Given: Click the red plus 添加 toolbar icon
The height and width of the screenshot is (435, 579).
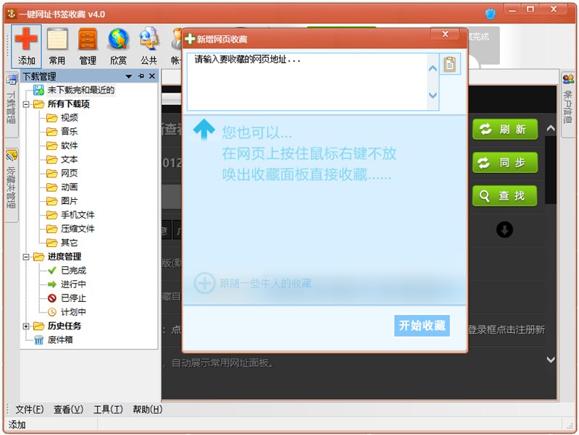Looking at the screenshot, I should [26, 46].
